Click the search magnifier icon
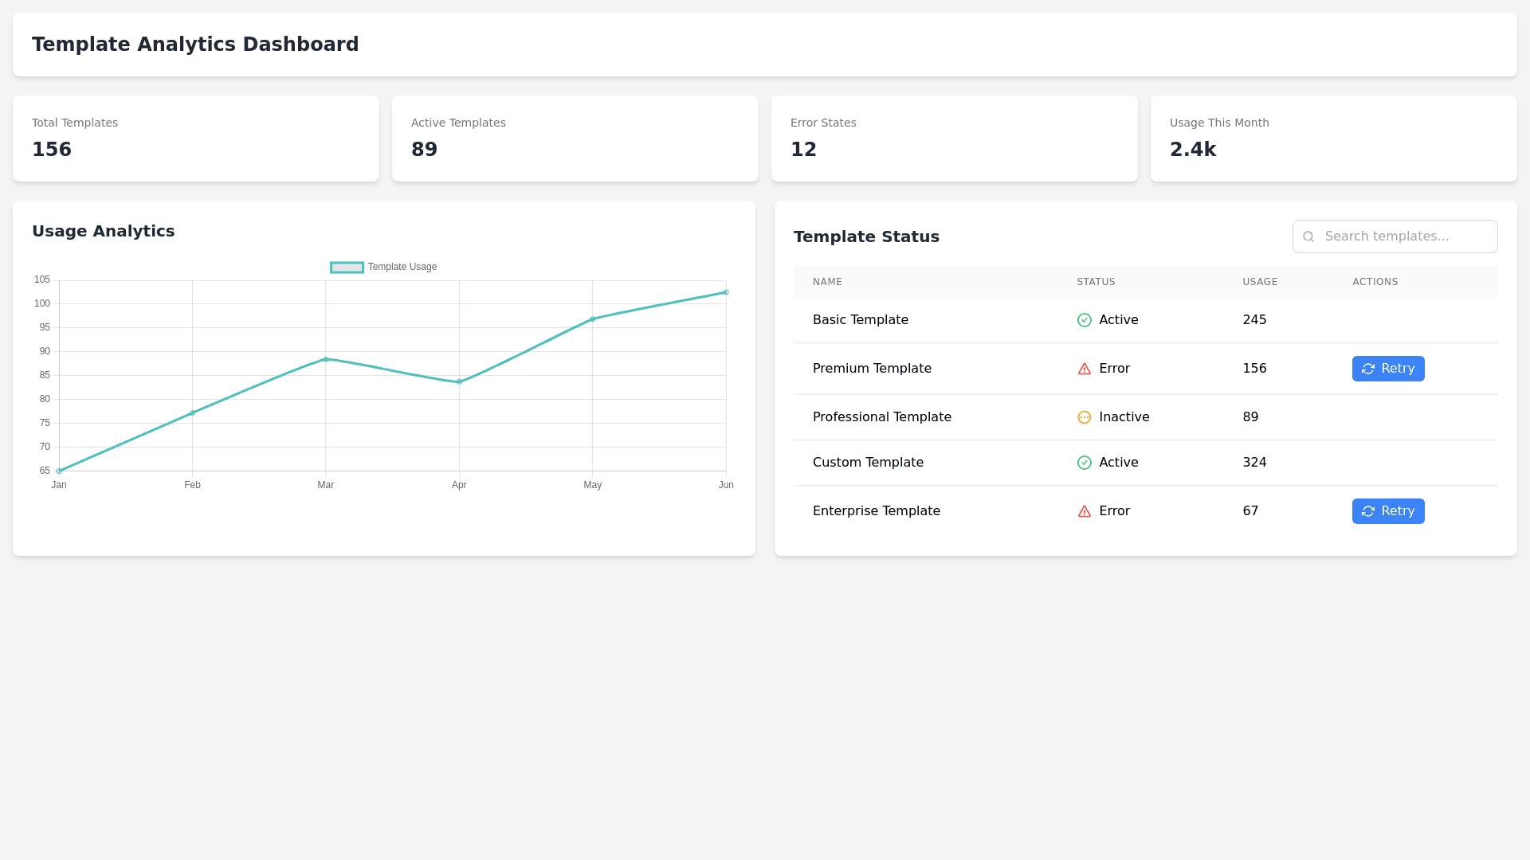1530x860 pixels. click(1308, 236)
